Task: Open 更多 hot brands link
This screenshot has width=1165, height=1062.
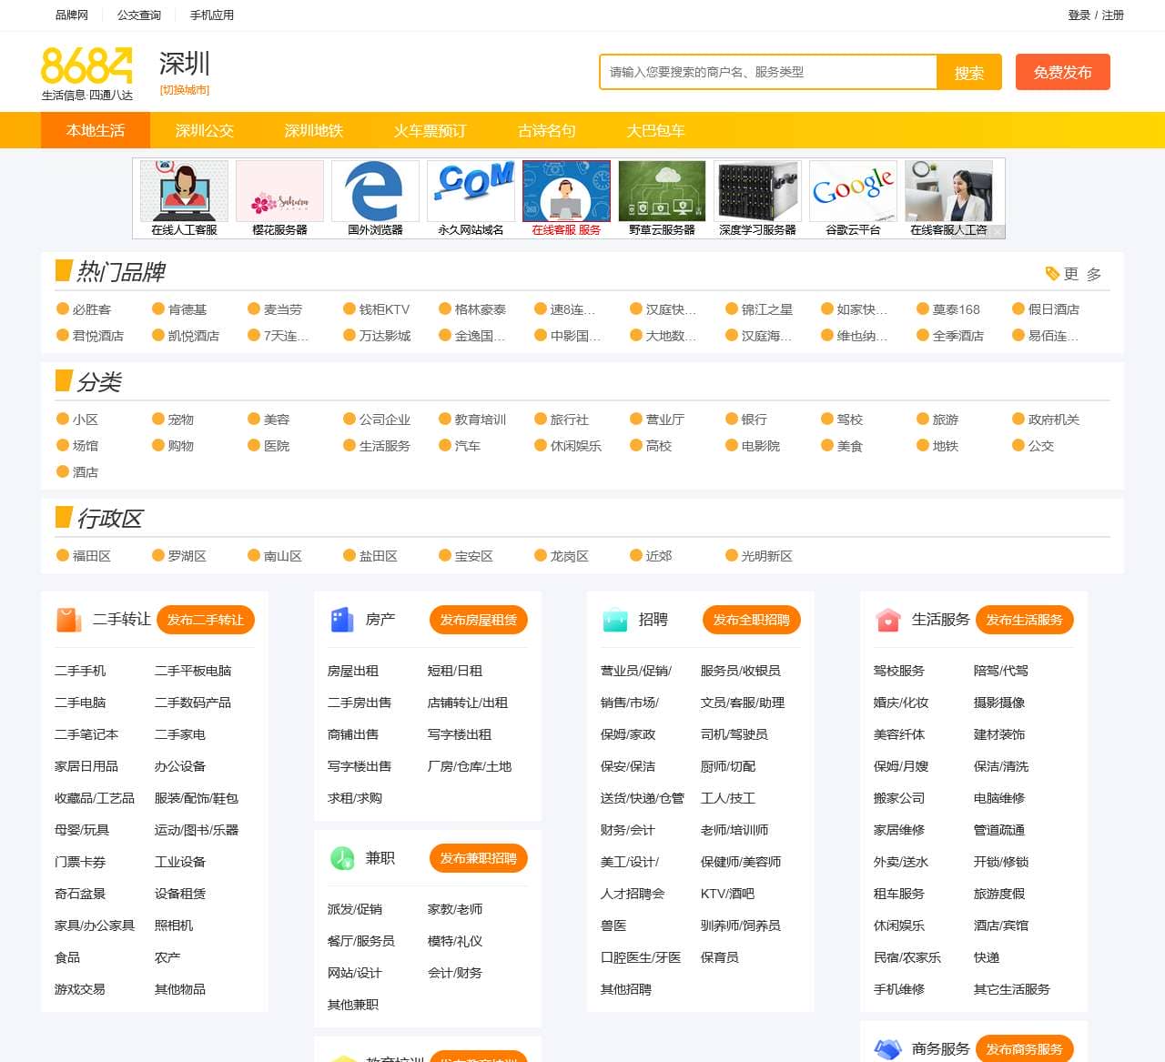Action: click(x=1083, y=273)
